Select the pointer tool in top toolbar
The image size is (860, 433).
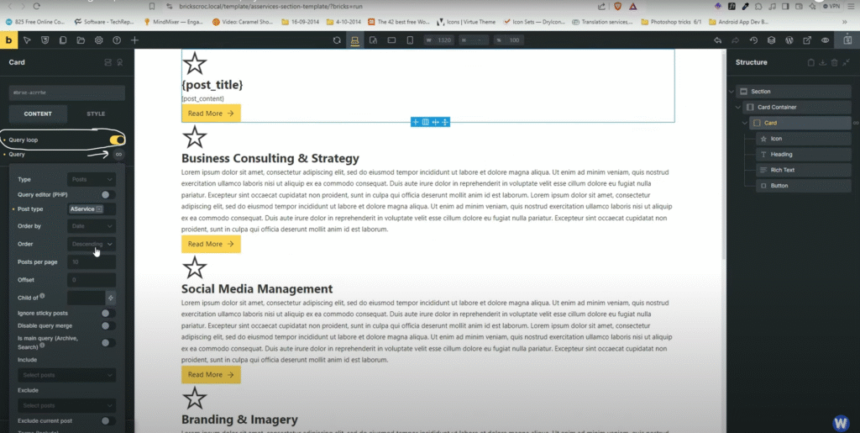point(27,40)
